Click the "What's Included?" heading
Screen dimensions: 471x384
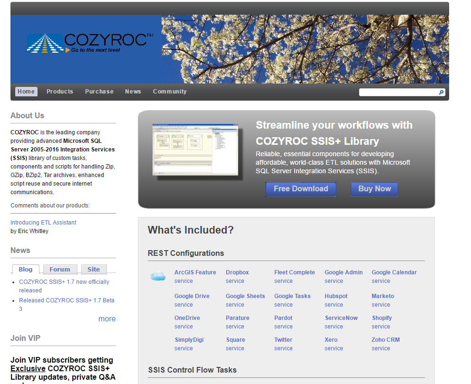click(x=191, y=230)
